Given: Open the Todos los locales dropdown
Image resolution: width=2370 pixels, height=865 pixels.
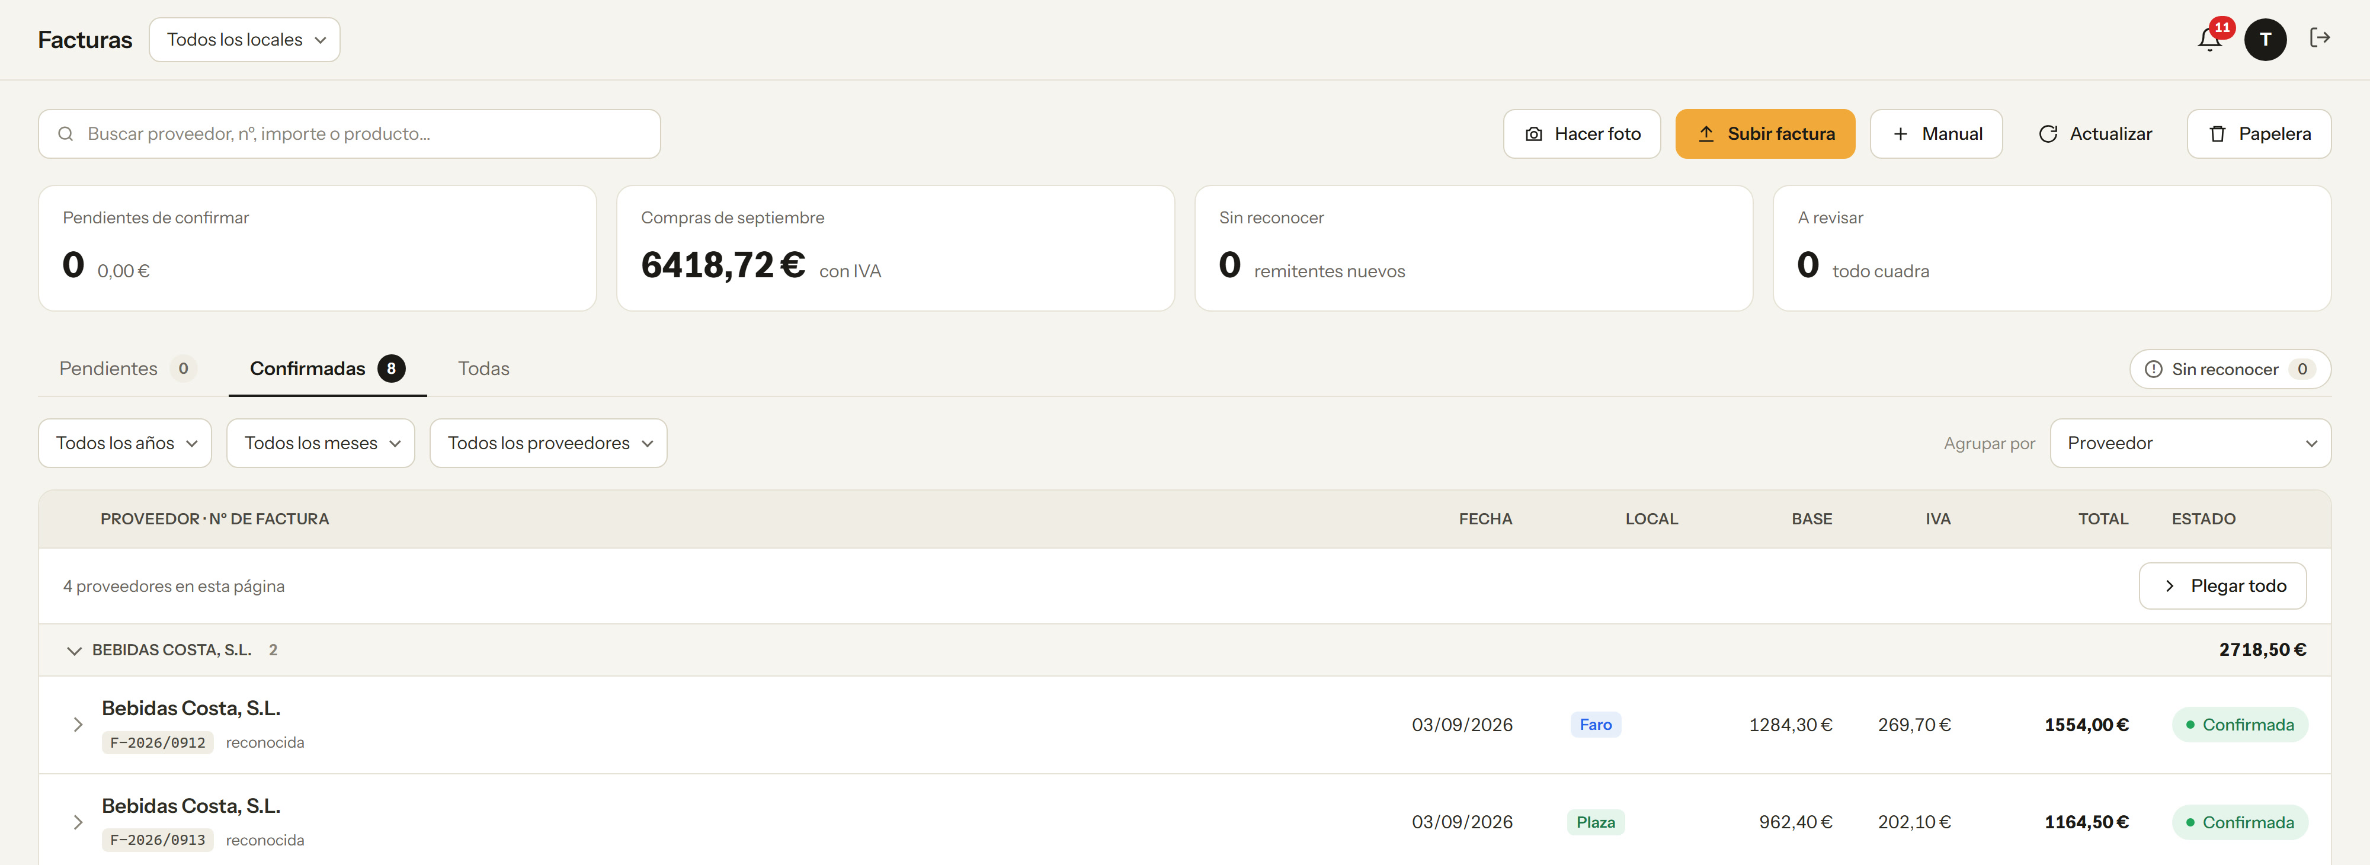Looking at the screenshot, I should tap(245, 40).
